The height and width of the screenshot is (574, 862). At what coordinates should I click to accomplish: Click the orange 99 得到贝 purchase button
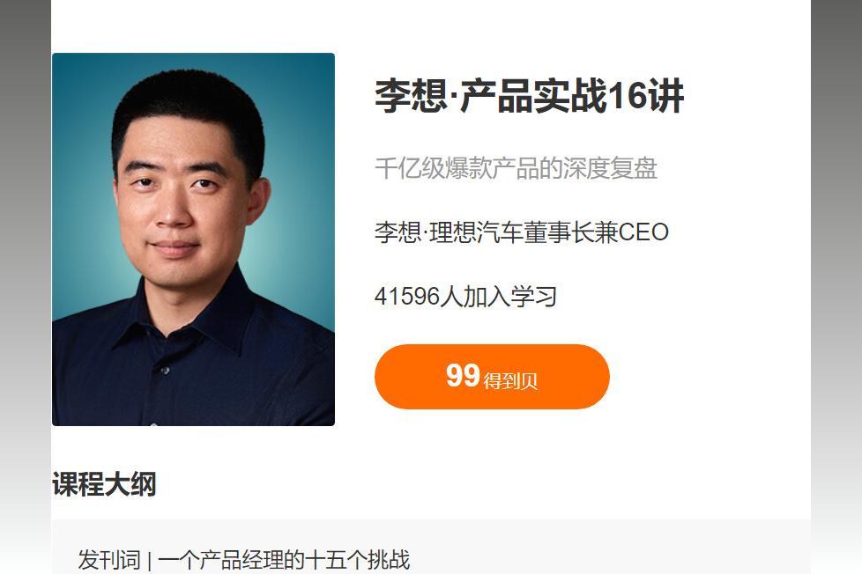(x=492, y=377)
